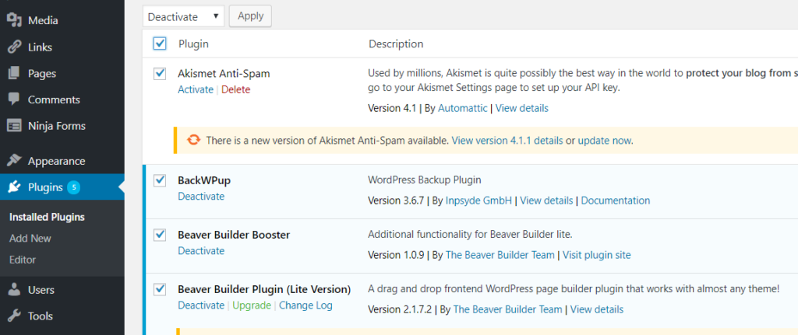This screenshot has height=335, width=798.
Task: Open the plugin Editor submenu
Action: (23, 260)
